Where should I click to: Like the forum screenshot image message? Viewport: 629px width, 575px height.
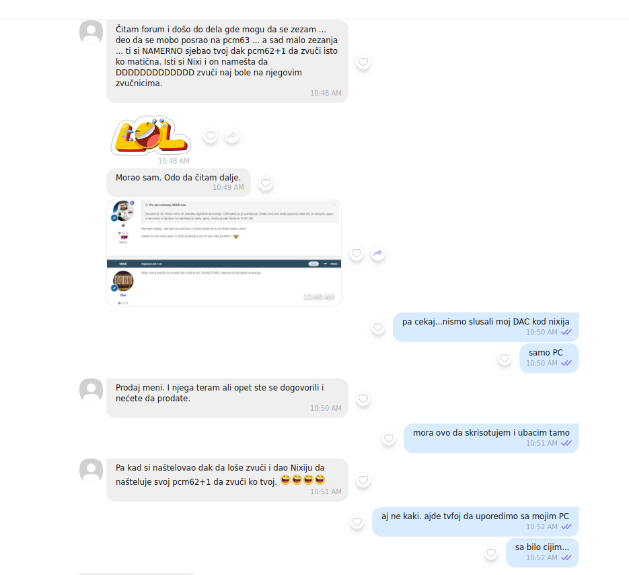357,253
